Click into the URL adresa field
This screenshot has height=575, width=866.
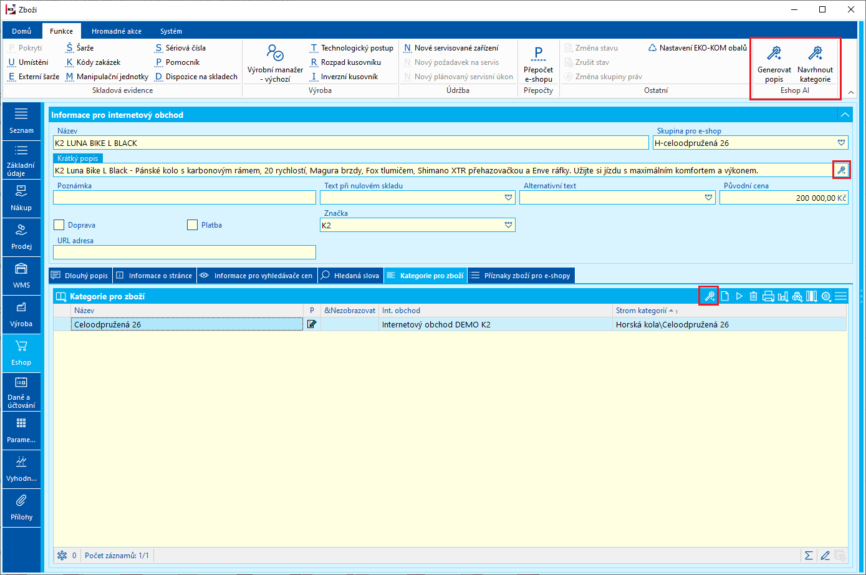pos(185,252)
